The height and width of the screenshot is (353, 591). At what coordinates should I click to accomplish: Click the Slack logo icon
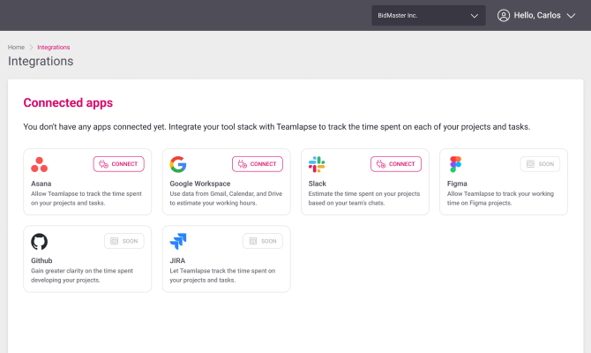pos(317,164)
